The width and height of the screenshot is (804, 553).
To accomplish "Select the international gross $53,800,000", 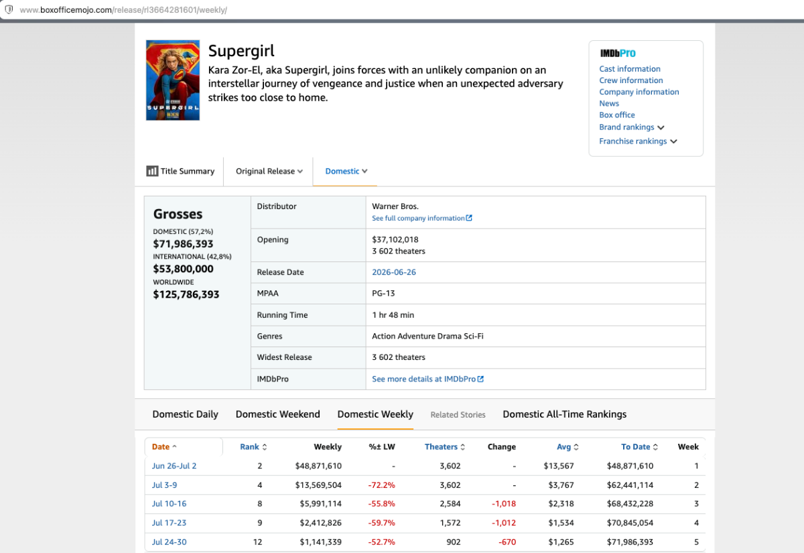I will (183, 269).
